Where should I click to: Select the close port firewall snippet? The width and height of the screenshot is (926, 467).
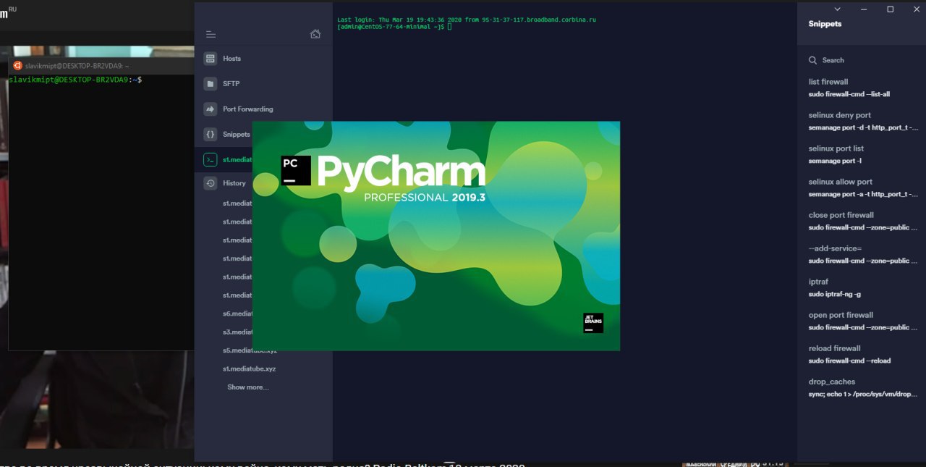[x=863, y=221]
